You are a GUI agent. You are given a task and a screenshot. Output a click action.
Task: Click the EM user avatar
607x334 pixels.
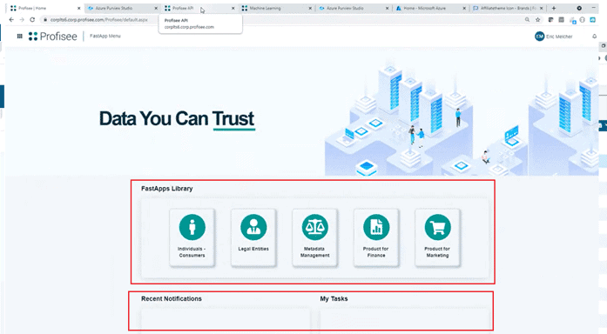pyautogui.click(x=540, y=37)
